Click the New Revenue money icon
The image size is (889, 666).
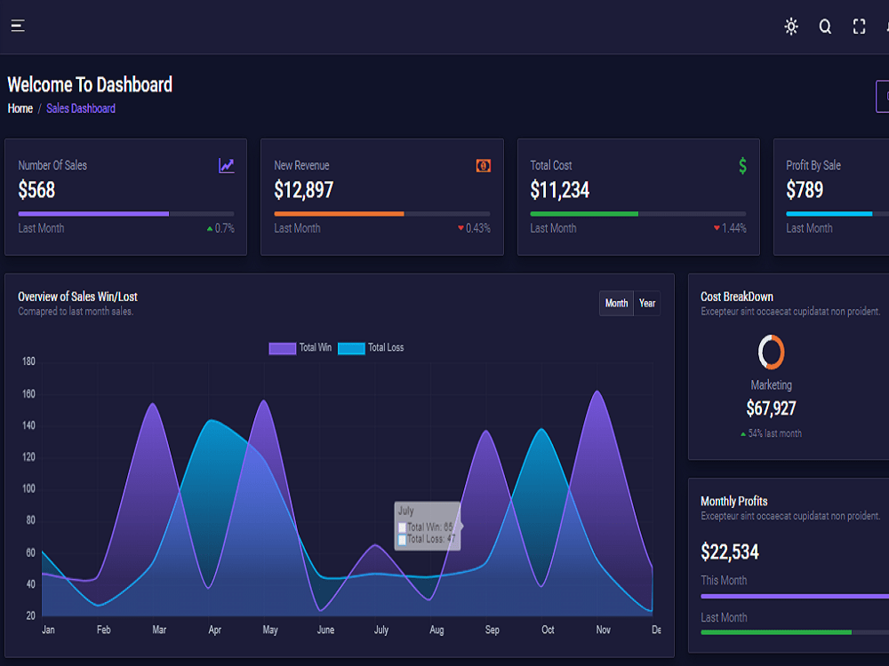coord(483,165)
